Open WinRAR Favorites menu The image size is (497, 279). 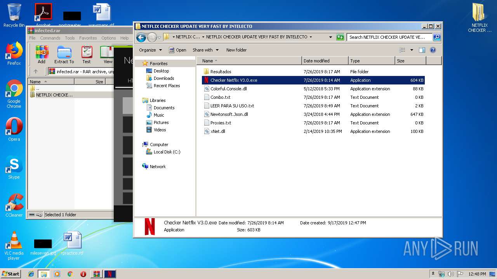pyautogui.click(x=88, y=38)
